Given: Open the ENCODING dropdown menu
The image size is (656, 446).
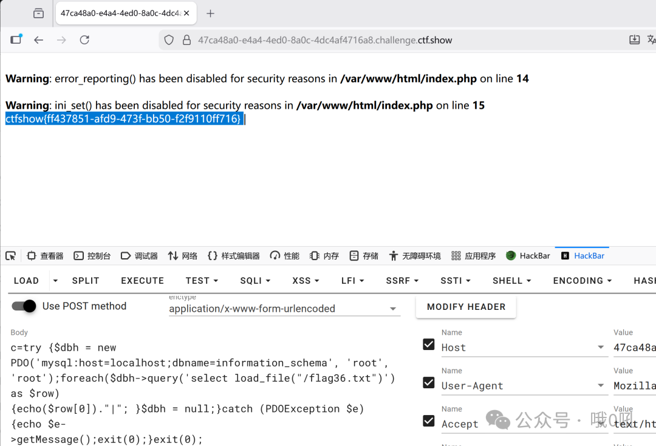Looking at the screenshot, I should [x=583, y=281].
